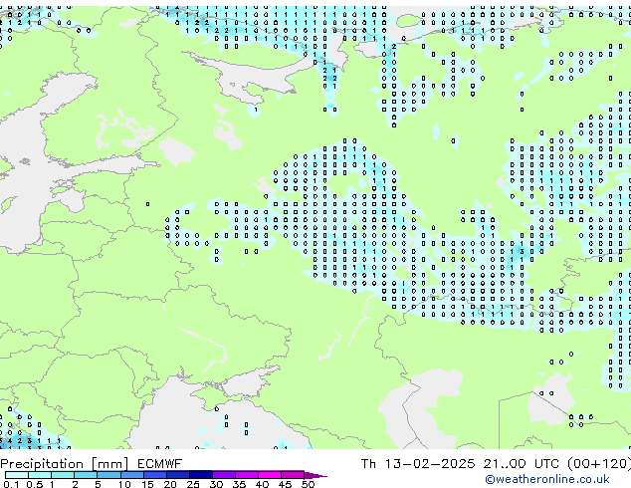631x488 pixels.
Task: Click the 30–35 mm violet swatch
Action: [x=224, y=475]
